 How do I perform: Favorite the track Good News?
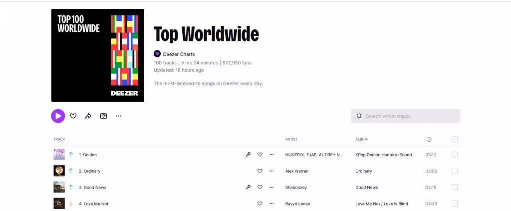pos(259,187)
